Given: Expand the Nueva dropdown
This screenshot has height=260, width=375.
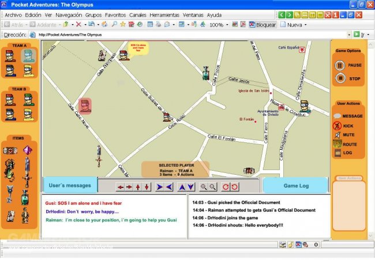Looking at the screenshot, I should coord(306,25).
